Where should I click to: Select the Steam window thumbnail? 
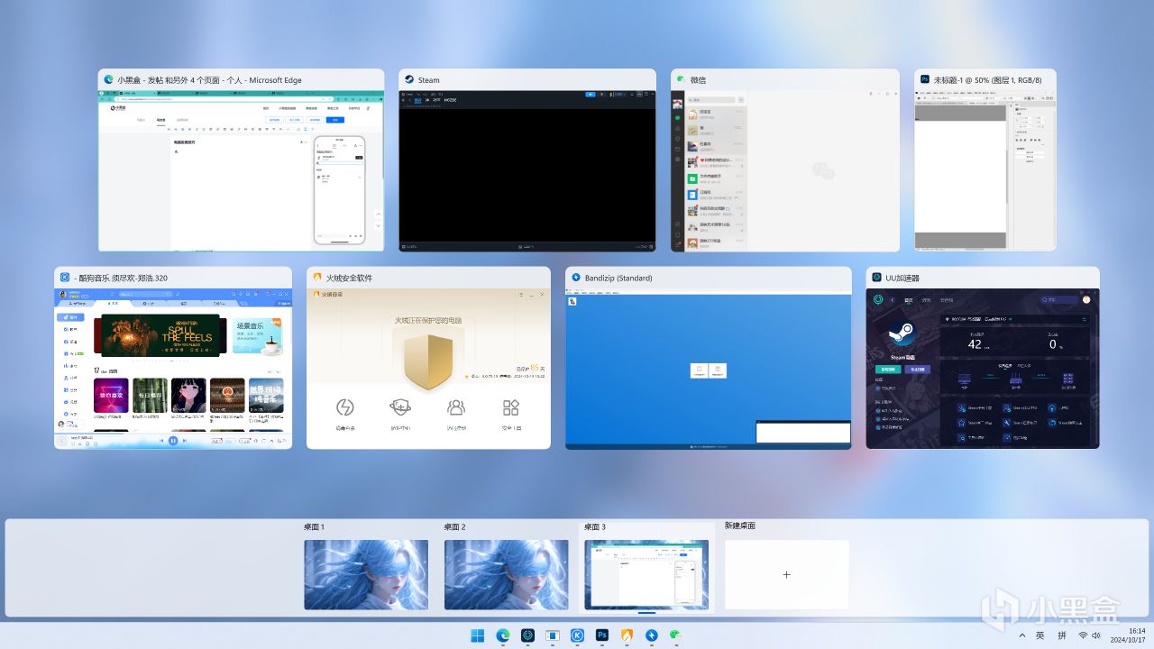tap(527, 169)
